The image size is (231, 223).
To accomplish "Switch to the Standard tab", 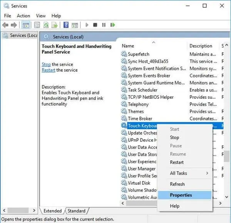I will pyautogui.click(x=76, y=211).
